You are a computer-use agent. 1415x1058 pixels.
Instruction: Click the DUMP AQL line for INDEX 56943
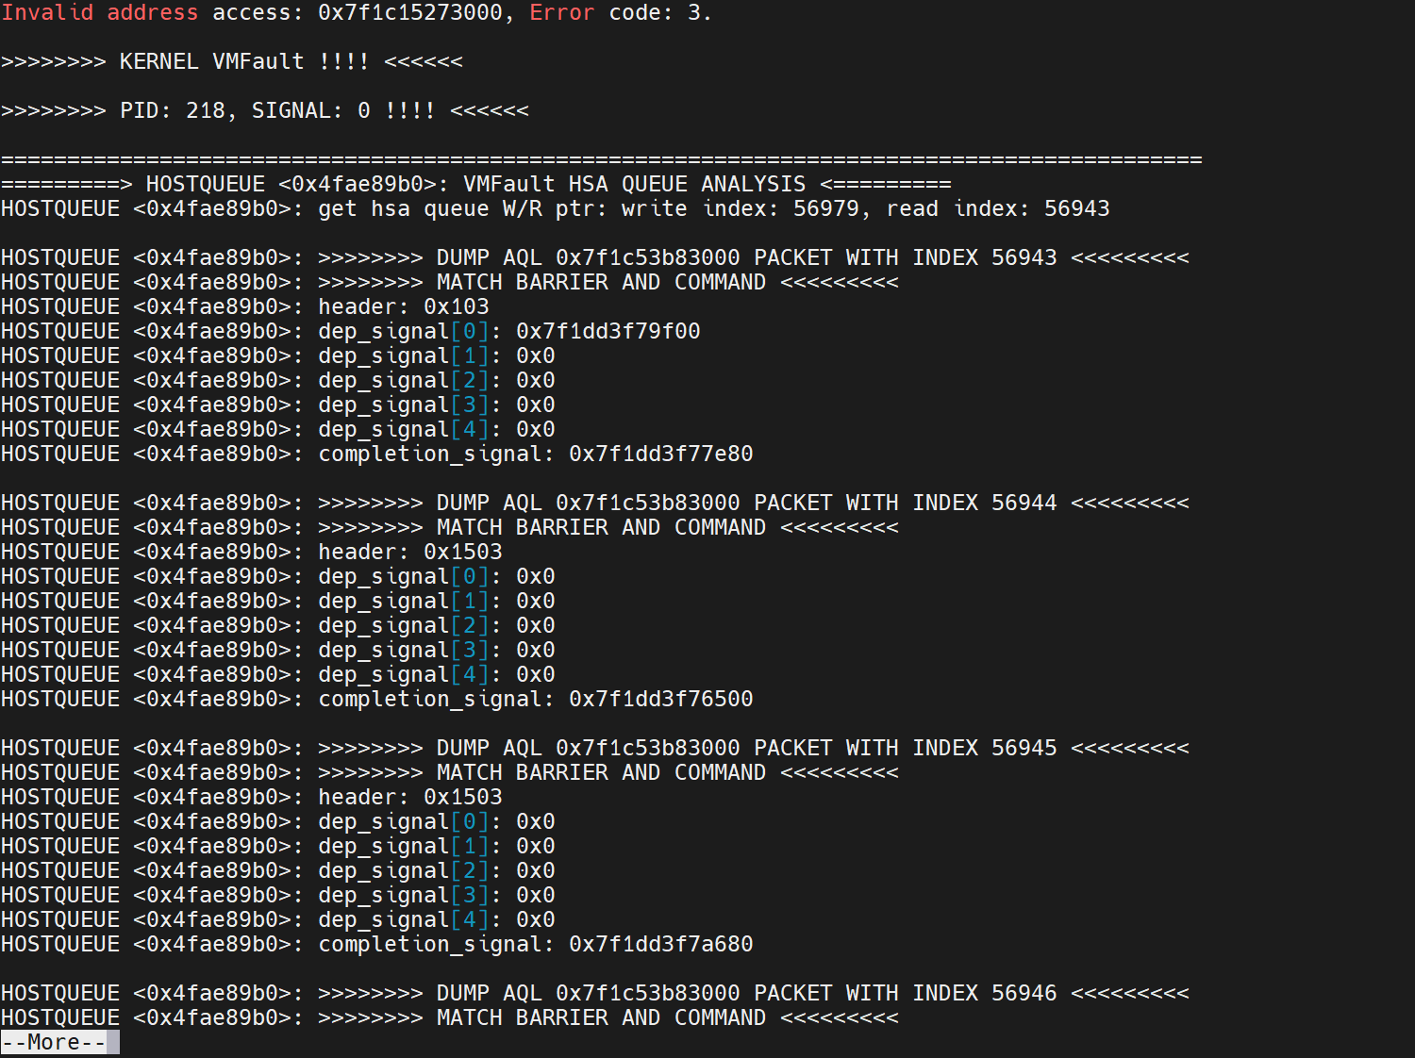(x=595, y=257)
